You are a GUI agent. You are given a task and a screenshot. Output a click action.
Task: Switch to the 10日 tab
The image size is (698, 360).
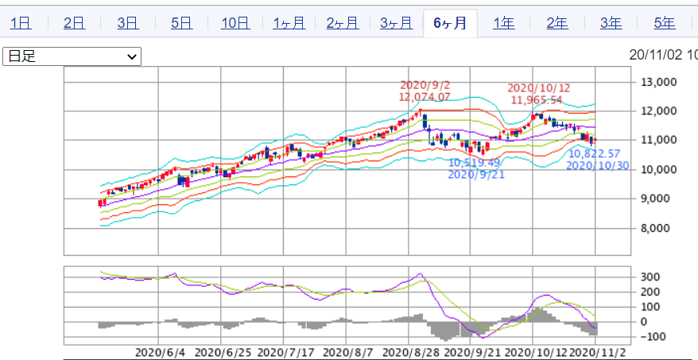(235, 23)
